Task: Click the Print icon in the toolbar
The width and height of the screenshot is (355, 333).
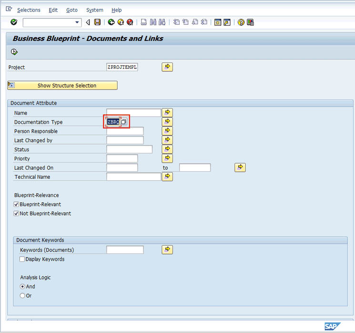Action: point(144,22)
